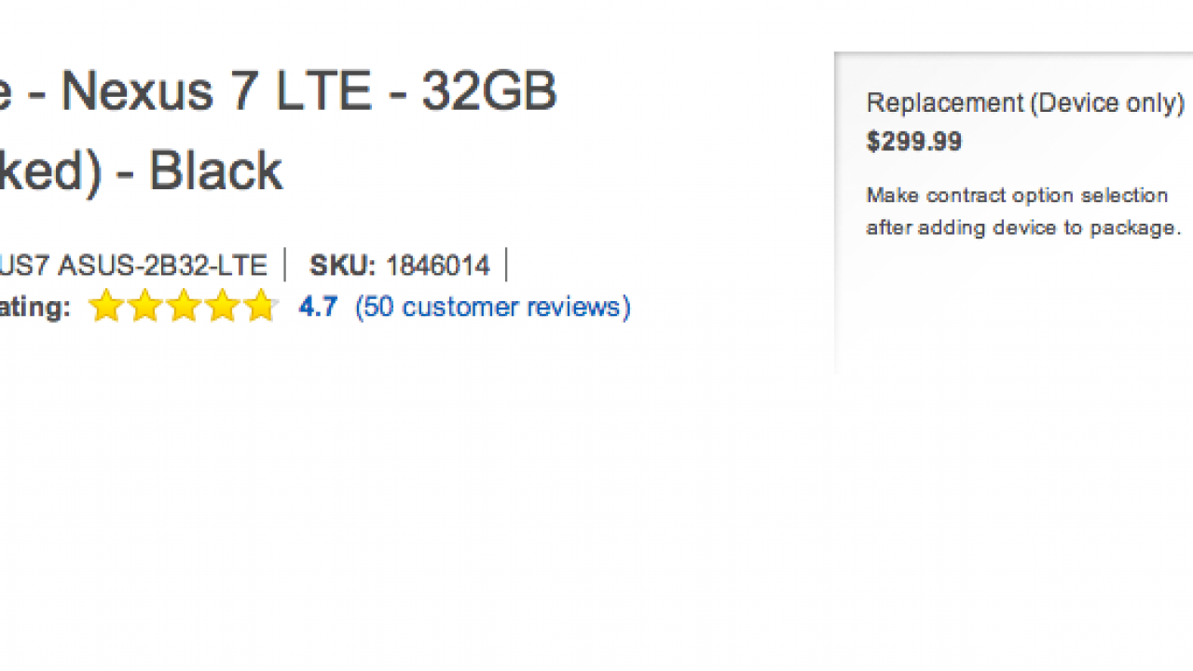The height and width of the screenshot is (671, 1193).
Task: Click the bold "ating:" label before stars
Action: click(34, 308)
